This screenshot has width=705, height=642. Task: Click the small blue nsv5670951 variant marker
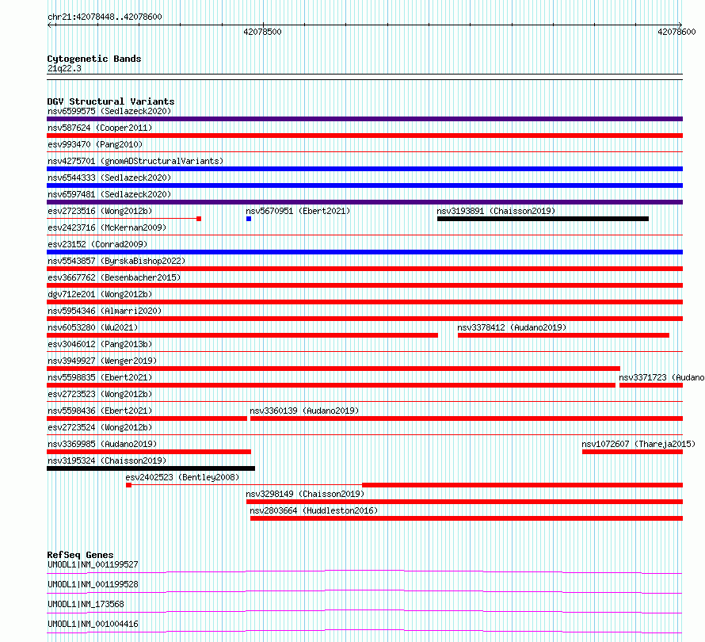[x=249, y=219]
